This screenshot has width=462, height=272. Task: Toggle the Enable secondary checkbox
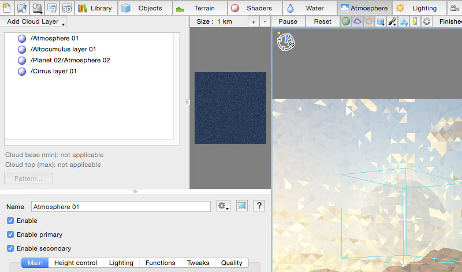11,248
